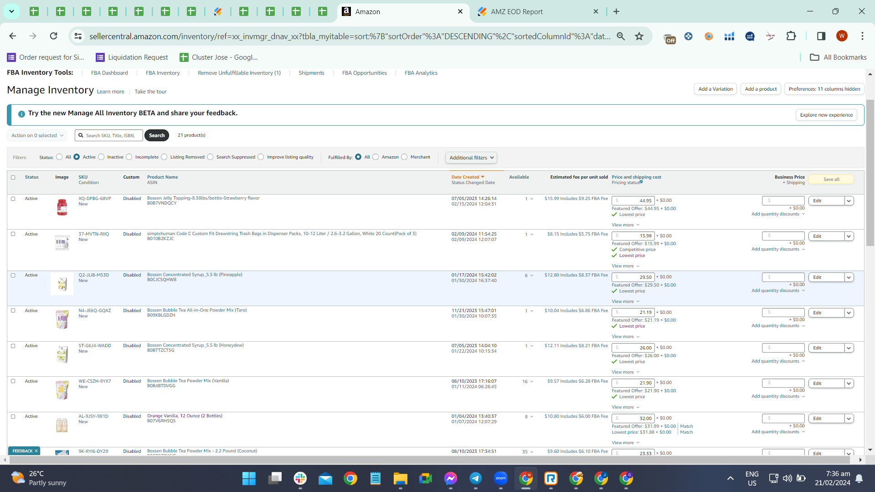Viewport: 875px width, 492px height.
Task: Open the Action on 0 selected dropdown
Action: click(x=37, y=135)
